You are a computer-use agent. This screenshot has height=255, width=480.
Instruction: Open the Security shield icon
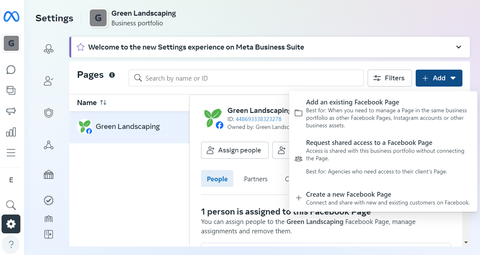click(49, 113)
